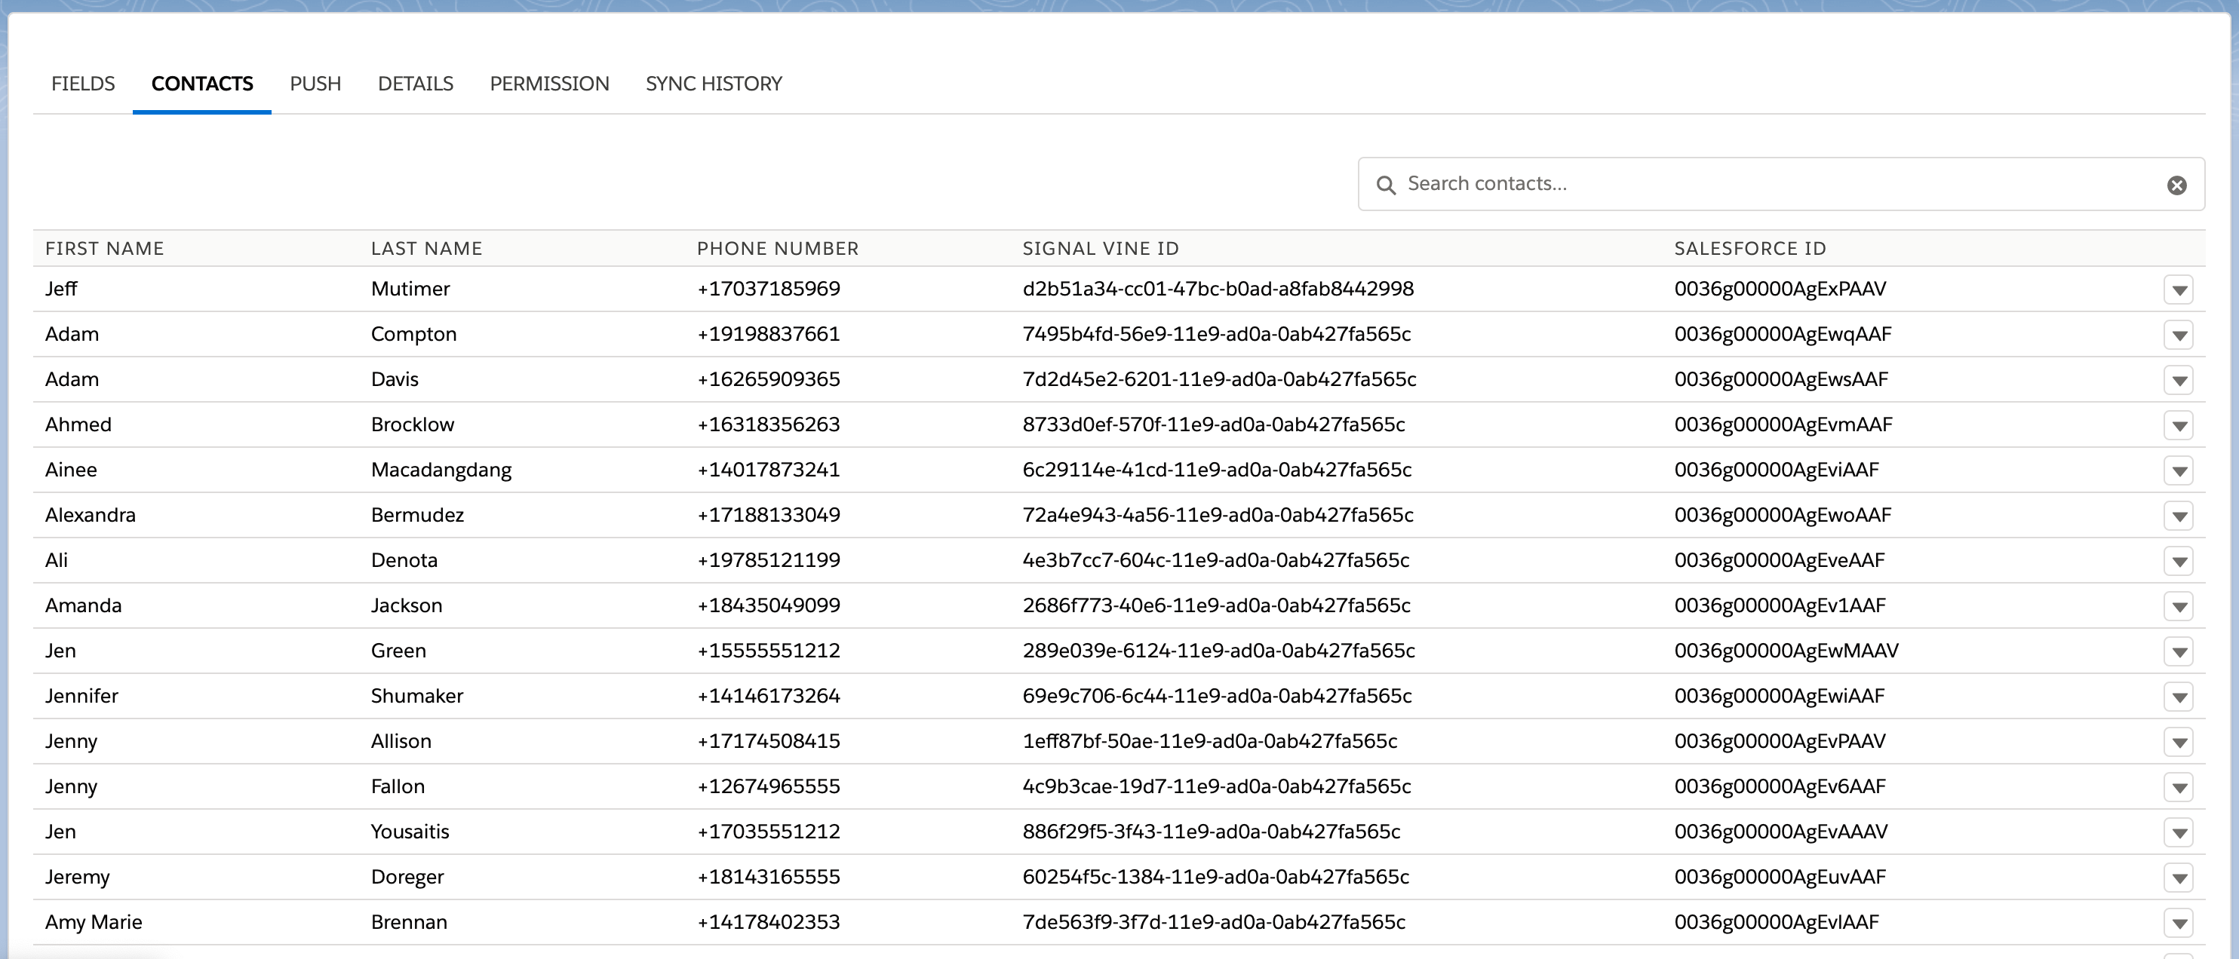Viewport: 2239px width, 959px height.
Task: Click Salesforce ID 0036g00000AgEwqAAF
Action: click(x=1783, y=333)
